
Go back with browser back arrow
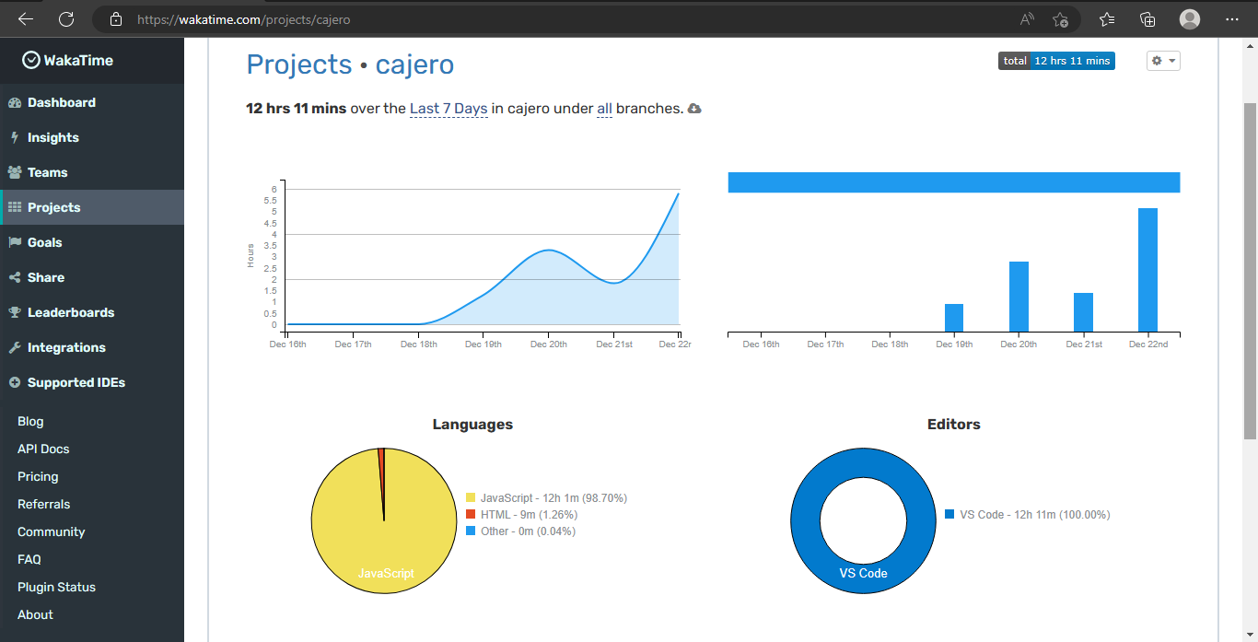pos(26,18)
